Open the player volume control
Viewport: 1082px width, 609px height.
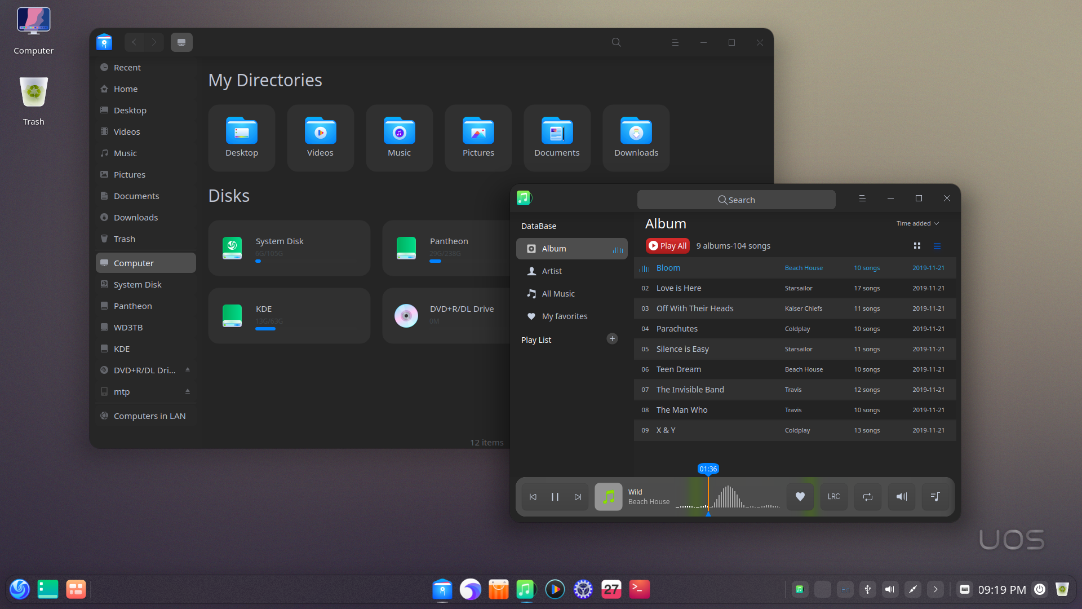901,497
